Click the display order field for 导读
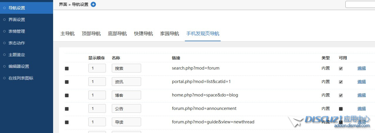 click(x=97, y=122)
